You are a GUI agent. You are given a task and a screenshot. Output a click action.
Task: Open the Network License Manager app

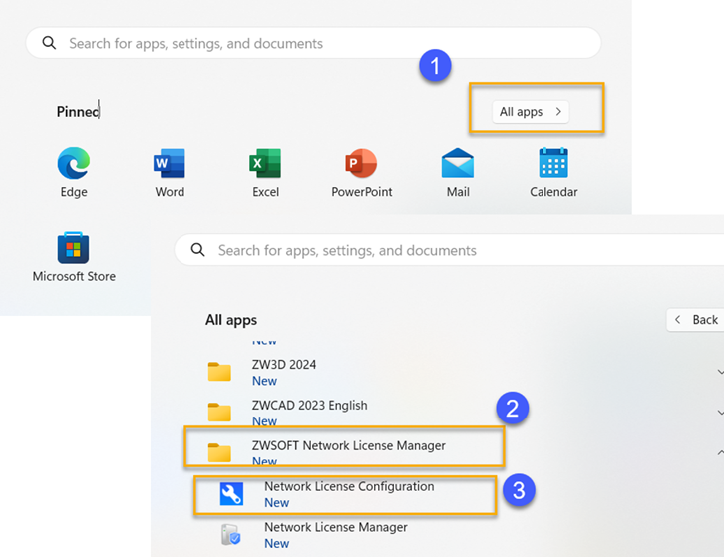(x=336, y=536)
